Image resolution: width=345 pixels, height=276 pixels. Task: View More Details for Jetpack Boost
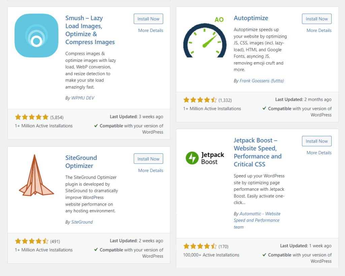[x=319, y=153]
